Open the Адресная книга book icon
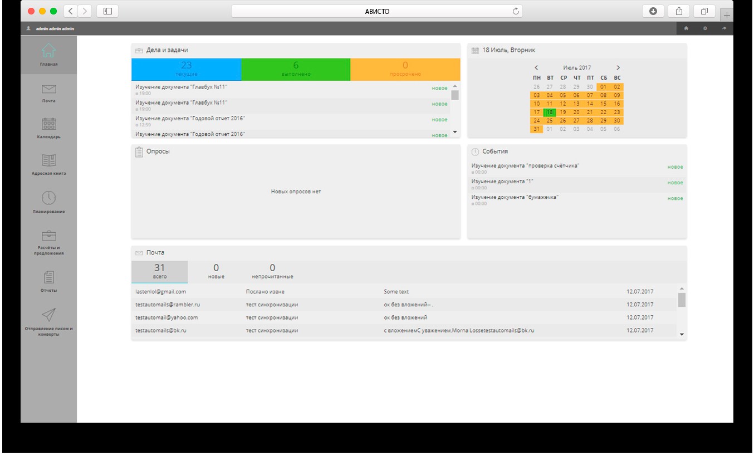 [48, 160]
